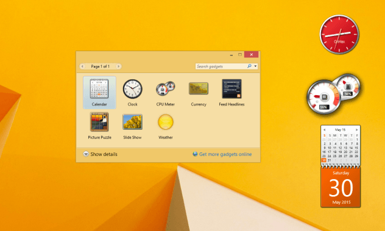Select the Clock gadget icon
The image size is (385, 231).
pyautogui.click(x=133, y=89)
